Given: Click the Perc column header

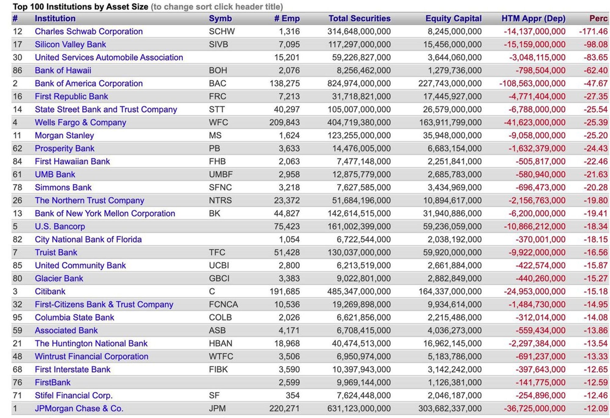Looking at the screenshot, I should [598, 18].
